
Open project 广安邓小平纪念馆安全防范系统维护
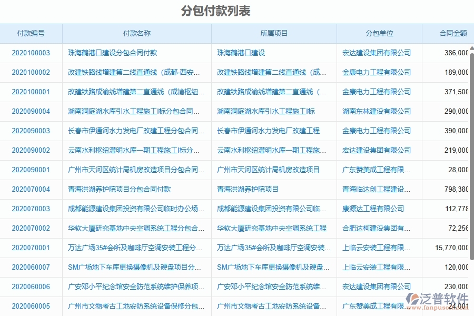pos(272,287)
